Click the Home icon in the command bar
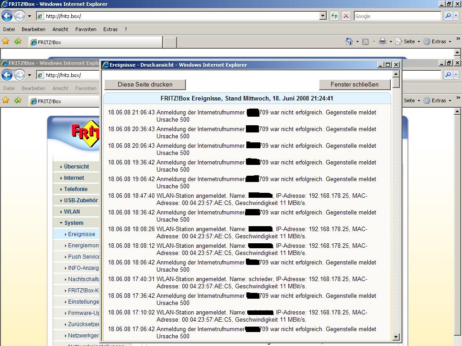The height and width of the screenshot is (346, 462). point(349,41)
